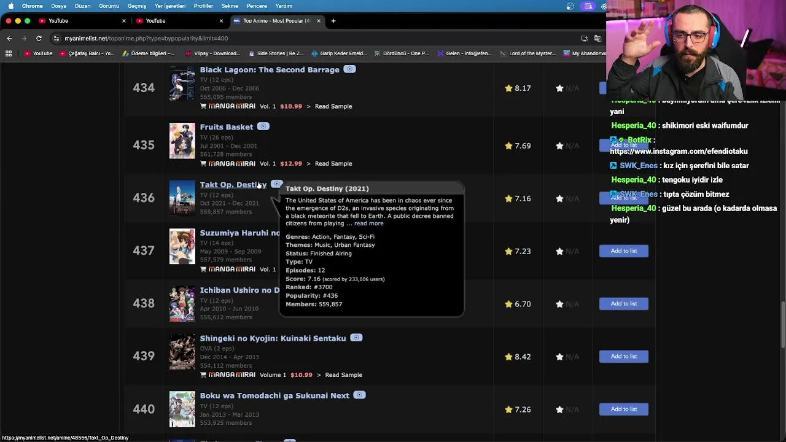This screenshot has width=786, height=442.
Task: Click the Fruits Basket video preview icon
Action: (263, 126)
